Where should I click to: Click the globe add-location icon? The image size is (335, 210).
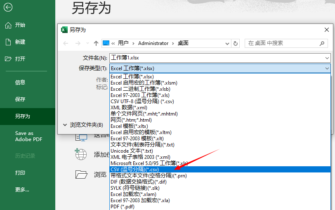pos(80,154)
